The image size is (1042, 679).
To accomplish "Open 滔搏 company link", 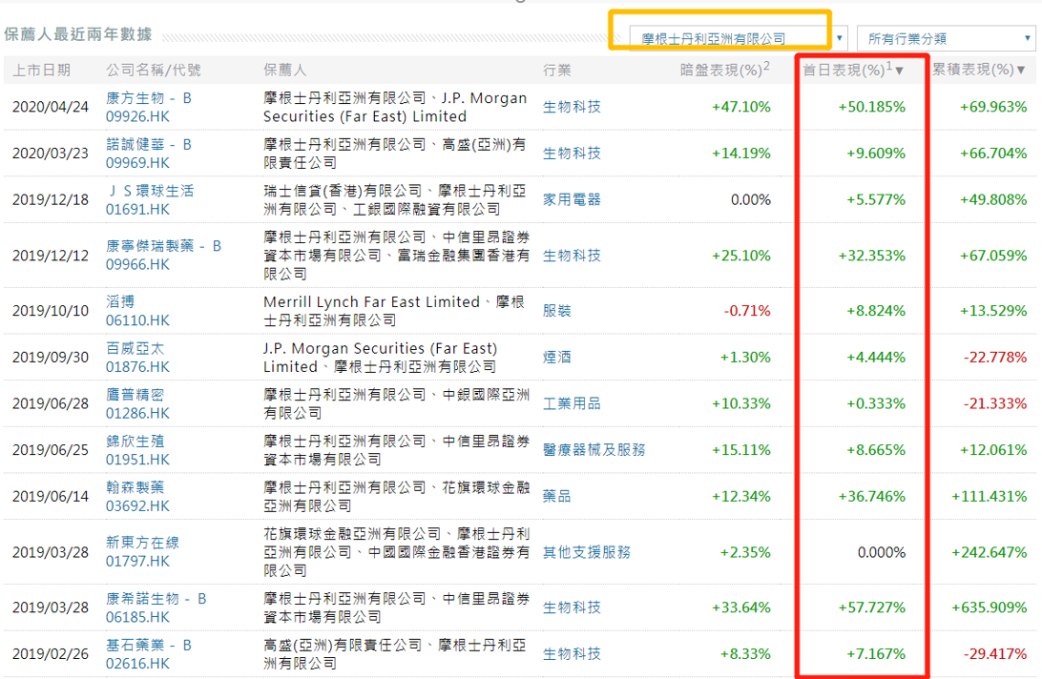I will 120,301.
